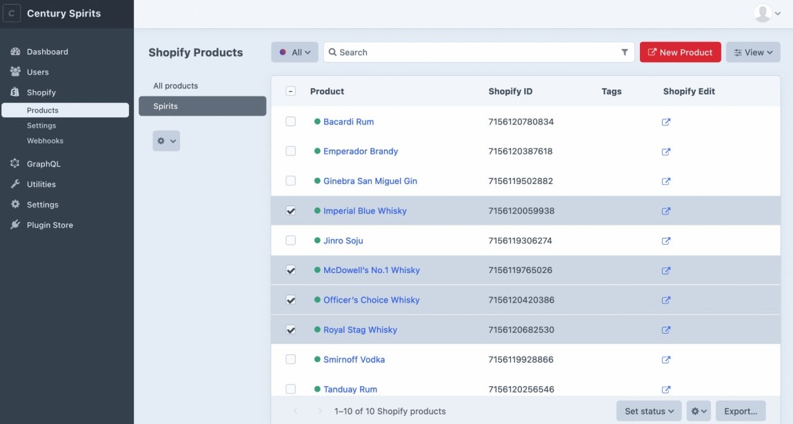Uncheck the Imperial Blue Whisky checkbox
Image resolution: width=793 pixels, height=424 pixels.
click(291, 211)
